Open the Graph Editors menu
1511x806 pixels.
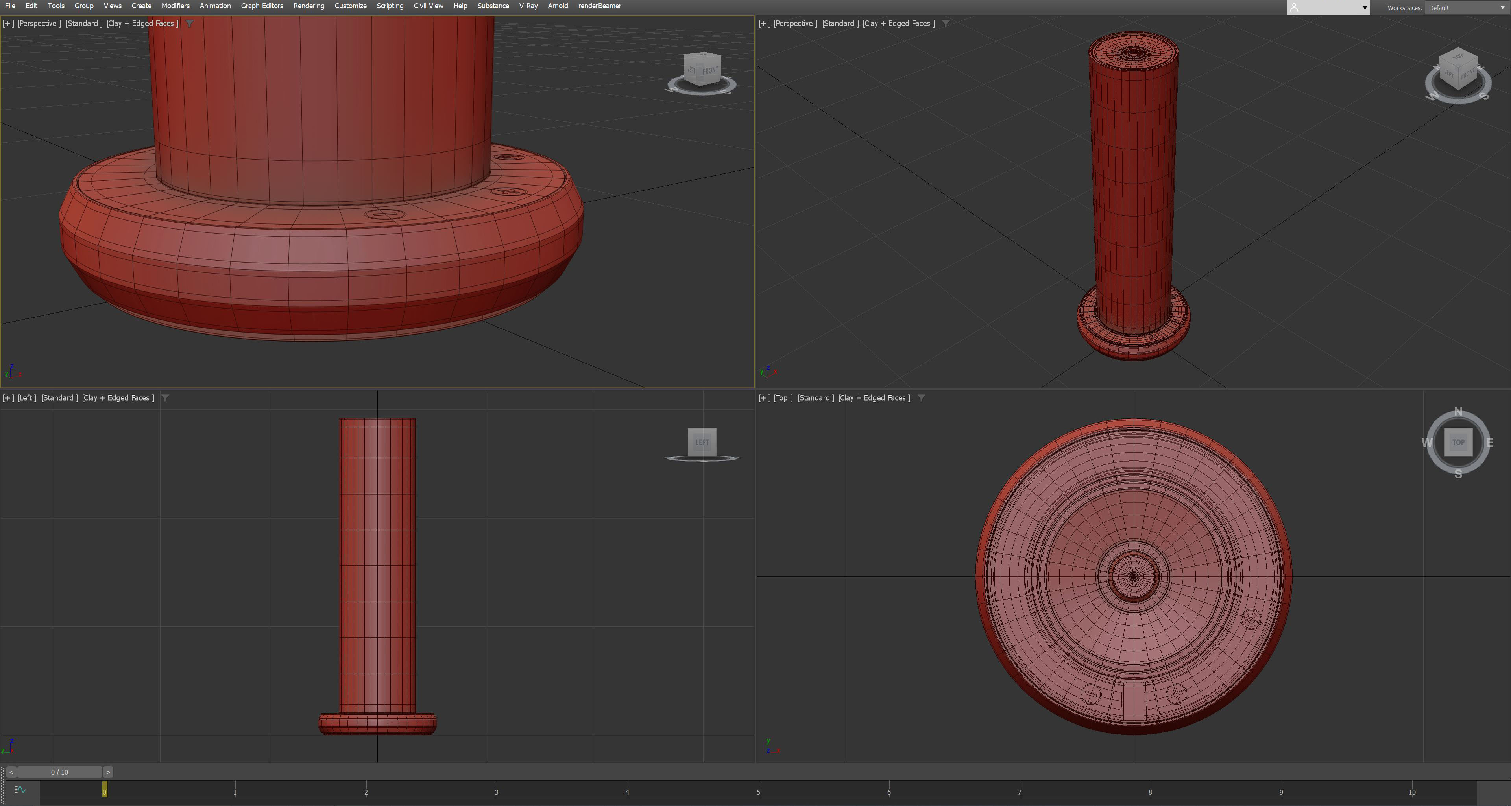tap(262, 6)
